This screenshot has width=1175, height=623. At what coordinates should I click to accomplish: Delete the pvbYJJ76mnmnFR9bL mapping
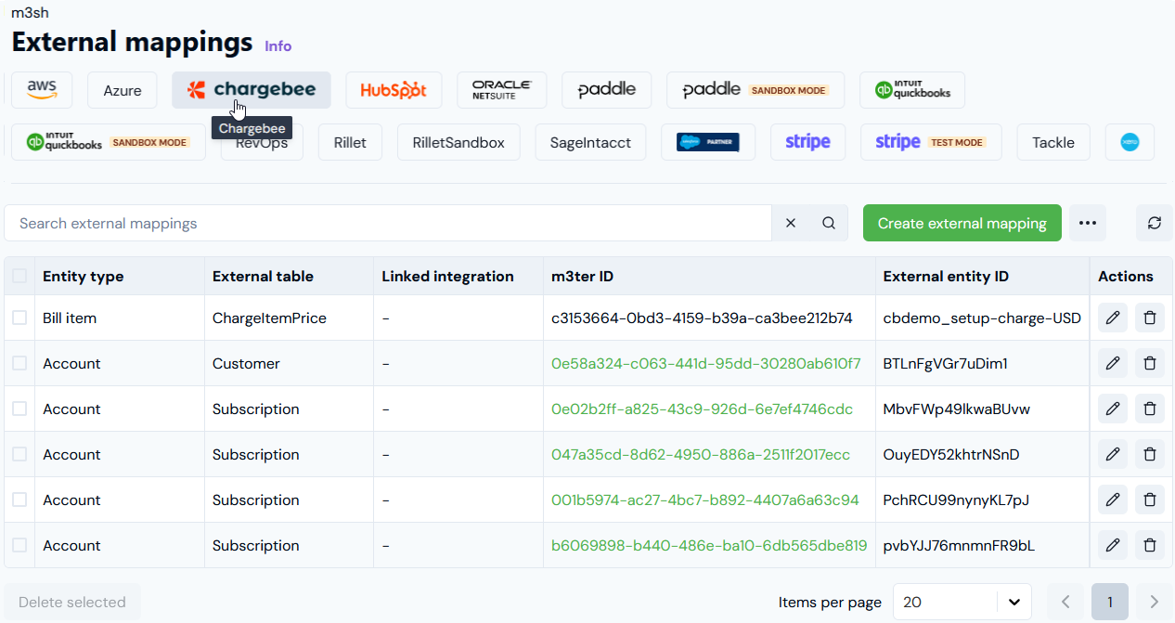tap(1150, 545)
